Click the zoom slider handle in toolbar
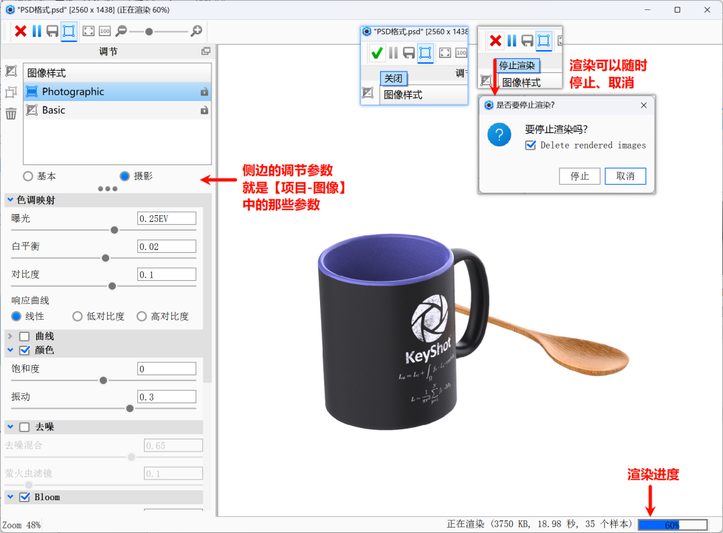This screenshot has height=533, width=723. [x=149, y=32]
